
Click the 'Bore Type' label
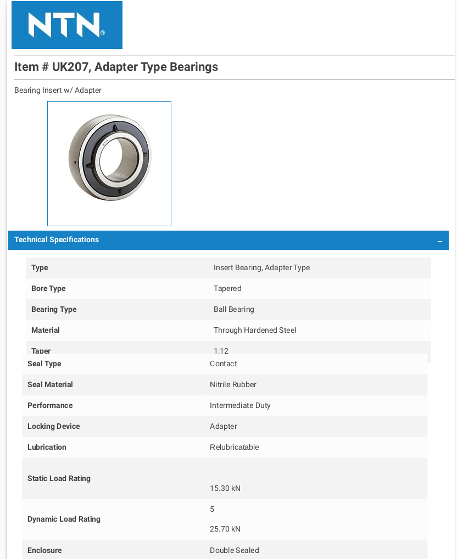pos(48,288)
